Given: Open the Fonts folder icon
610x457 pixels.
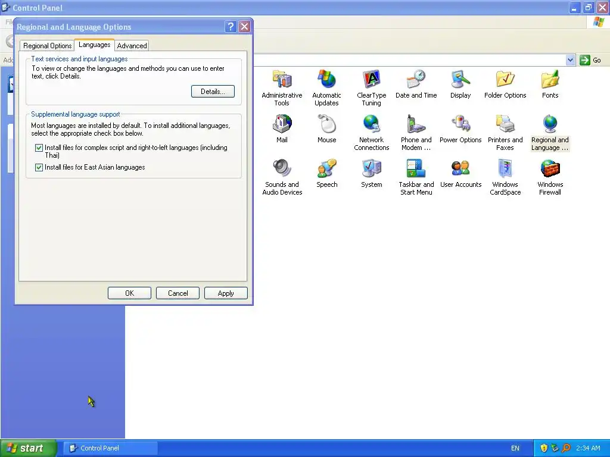Looking at the screenshot, I should point(550,84).
